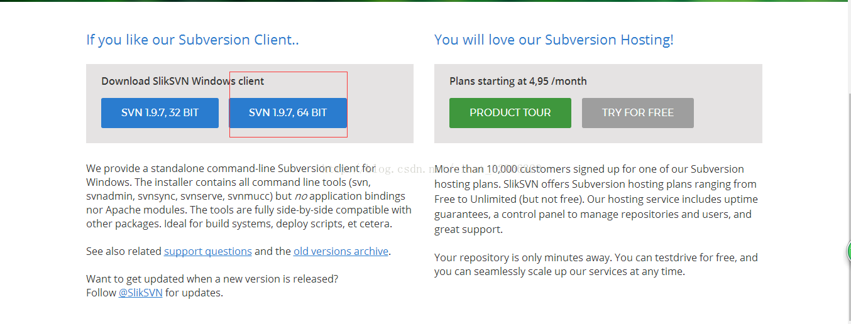Download the SVN 1.9.7, 32 BIT client
The image size is (851, 324).
160,113
